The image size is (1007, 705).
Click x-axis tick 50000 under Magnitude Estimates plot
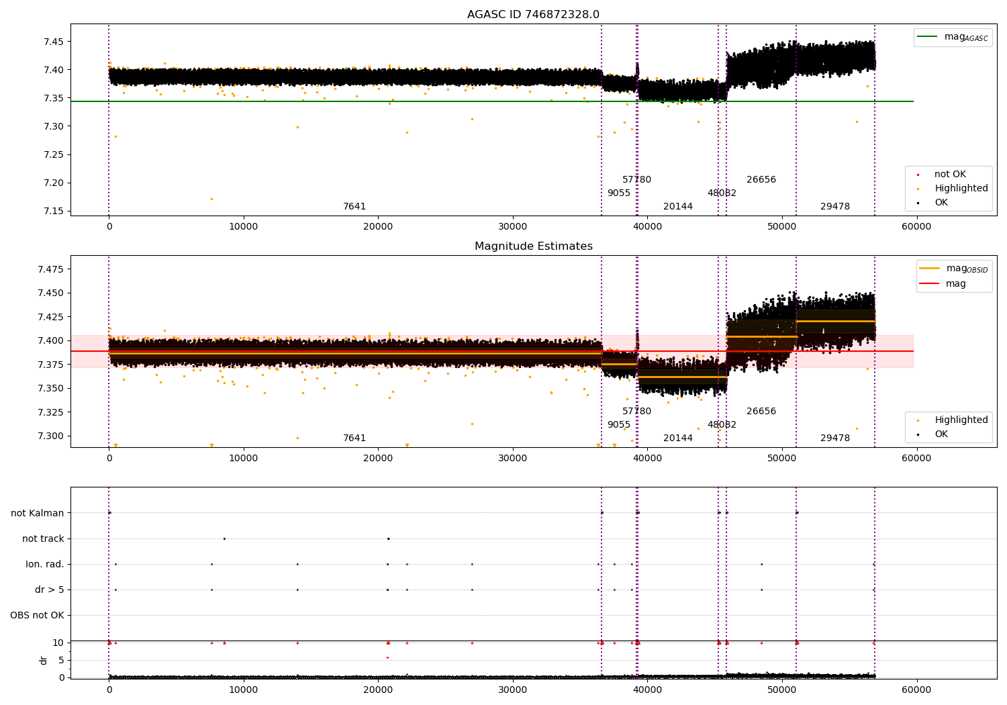pos(782,459)
